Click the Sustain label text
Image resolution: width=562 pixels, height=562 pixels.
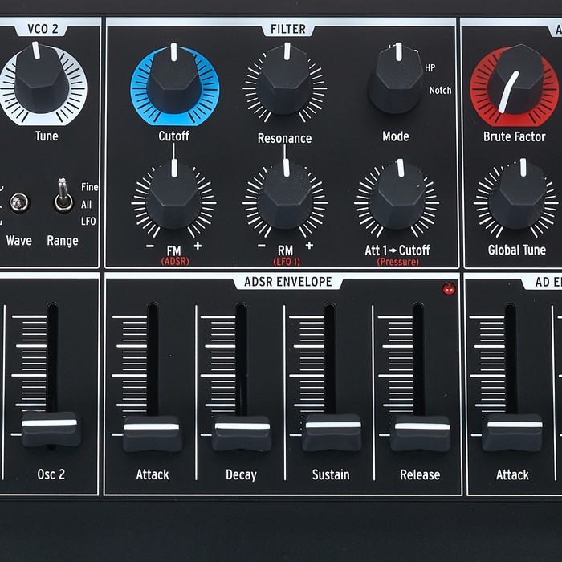[331, 474]
